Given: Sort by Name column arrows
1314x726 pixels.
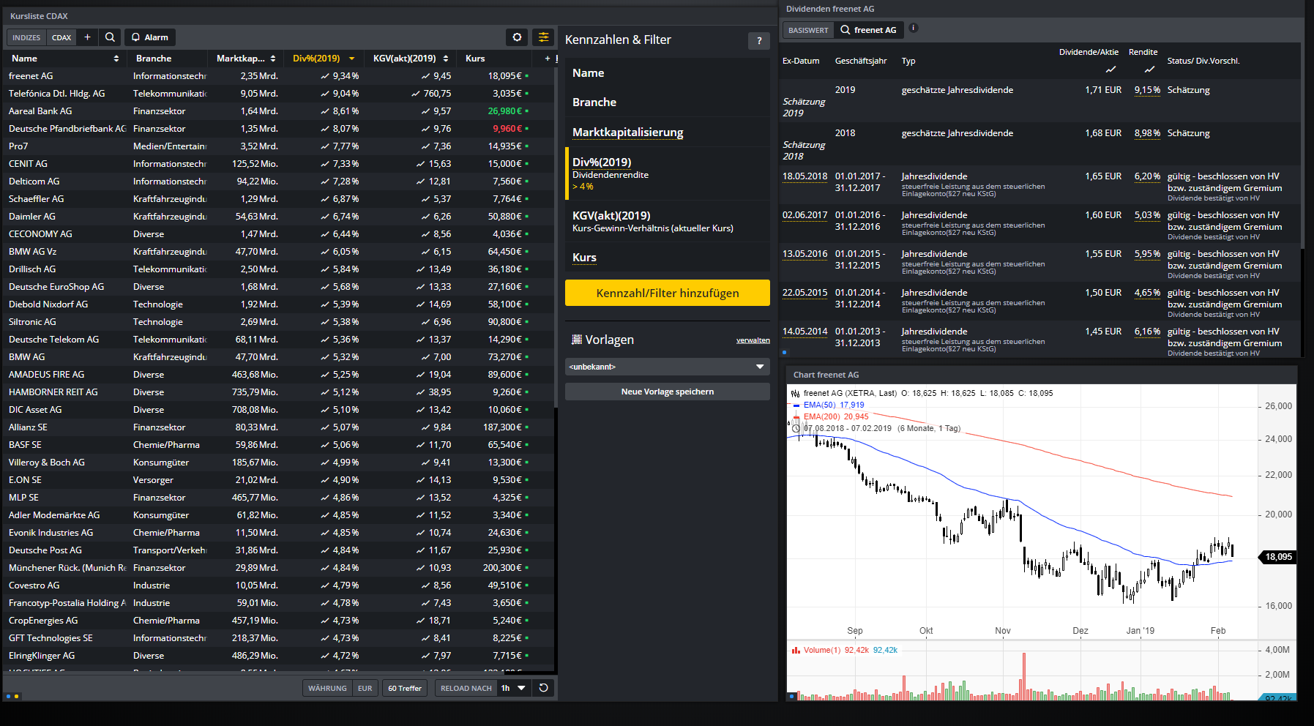Looking at the screenshot, I should (116, 59).
